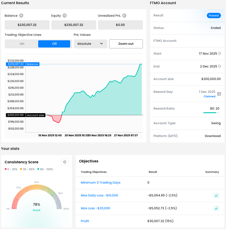Open the Max Daily Loss -$10,000 objective
This screenshot has width=226, height=229.
tap(99, 196)
